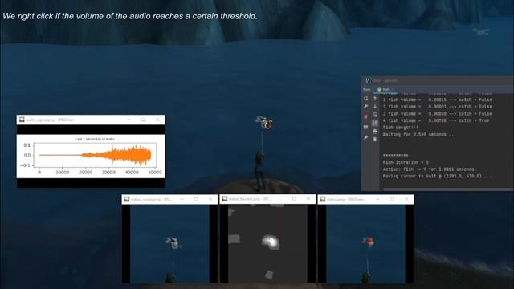Click the up arrow in console toolbar
This screenshot has width=514, height=289.
(375, 99)
